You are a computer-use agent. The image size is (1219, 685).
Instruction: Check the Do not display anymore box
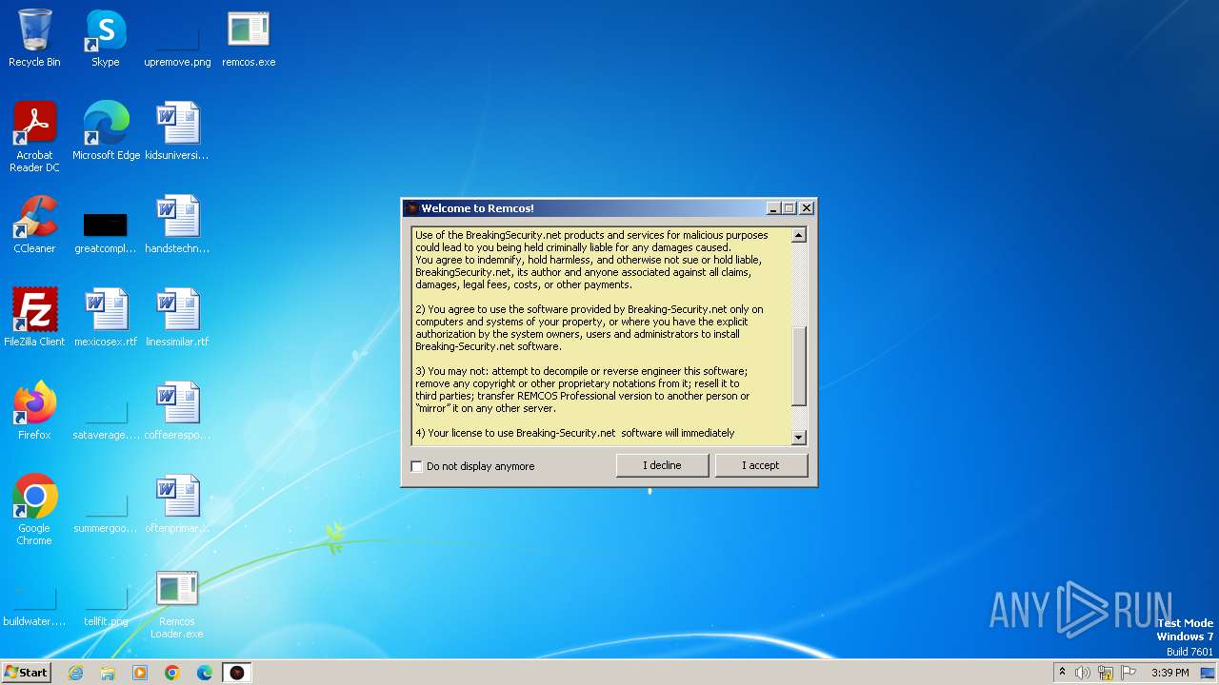[416, 466]
